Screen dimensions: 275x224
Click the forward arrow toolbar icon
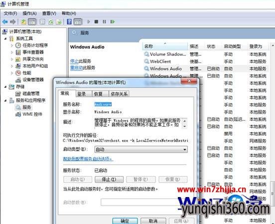click(x=13, y=22)
